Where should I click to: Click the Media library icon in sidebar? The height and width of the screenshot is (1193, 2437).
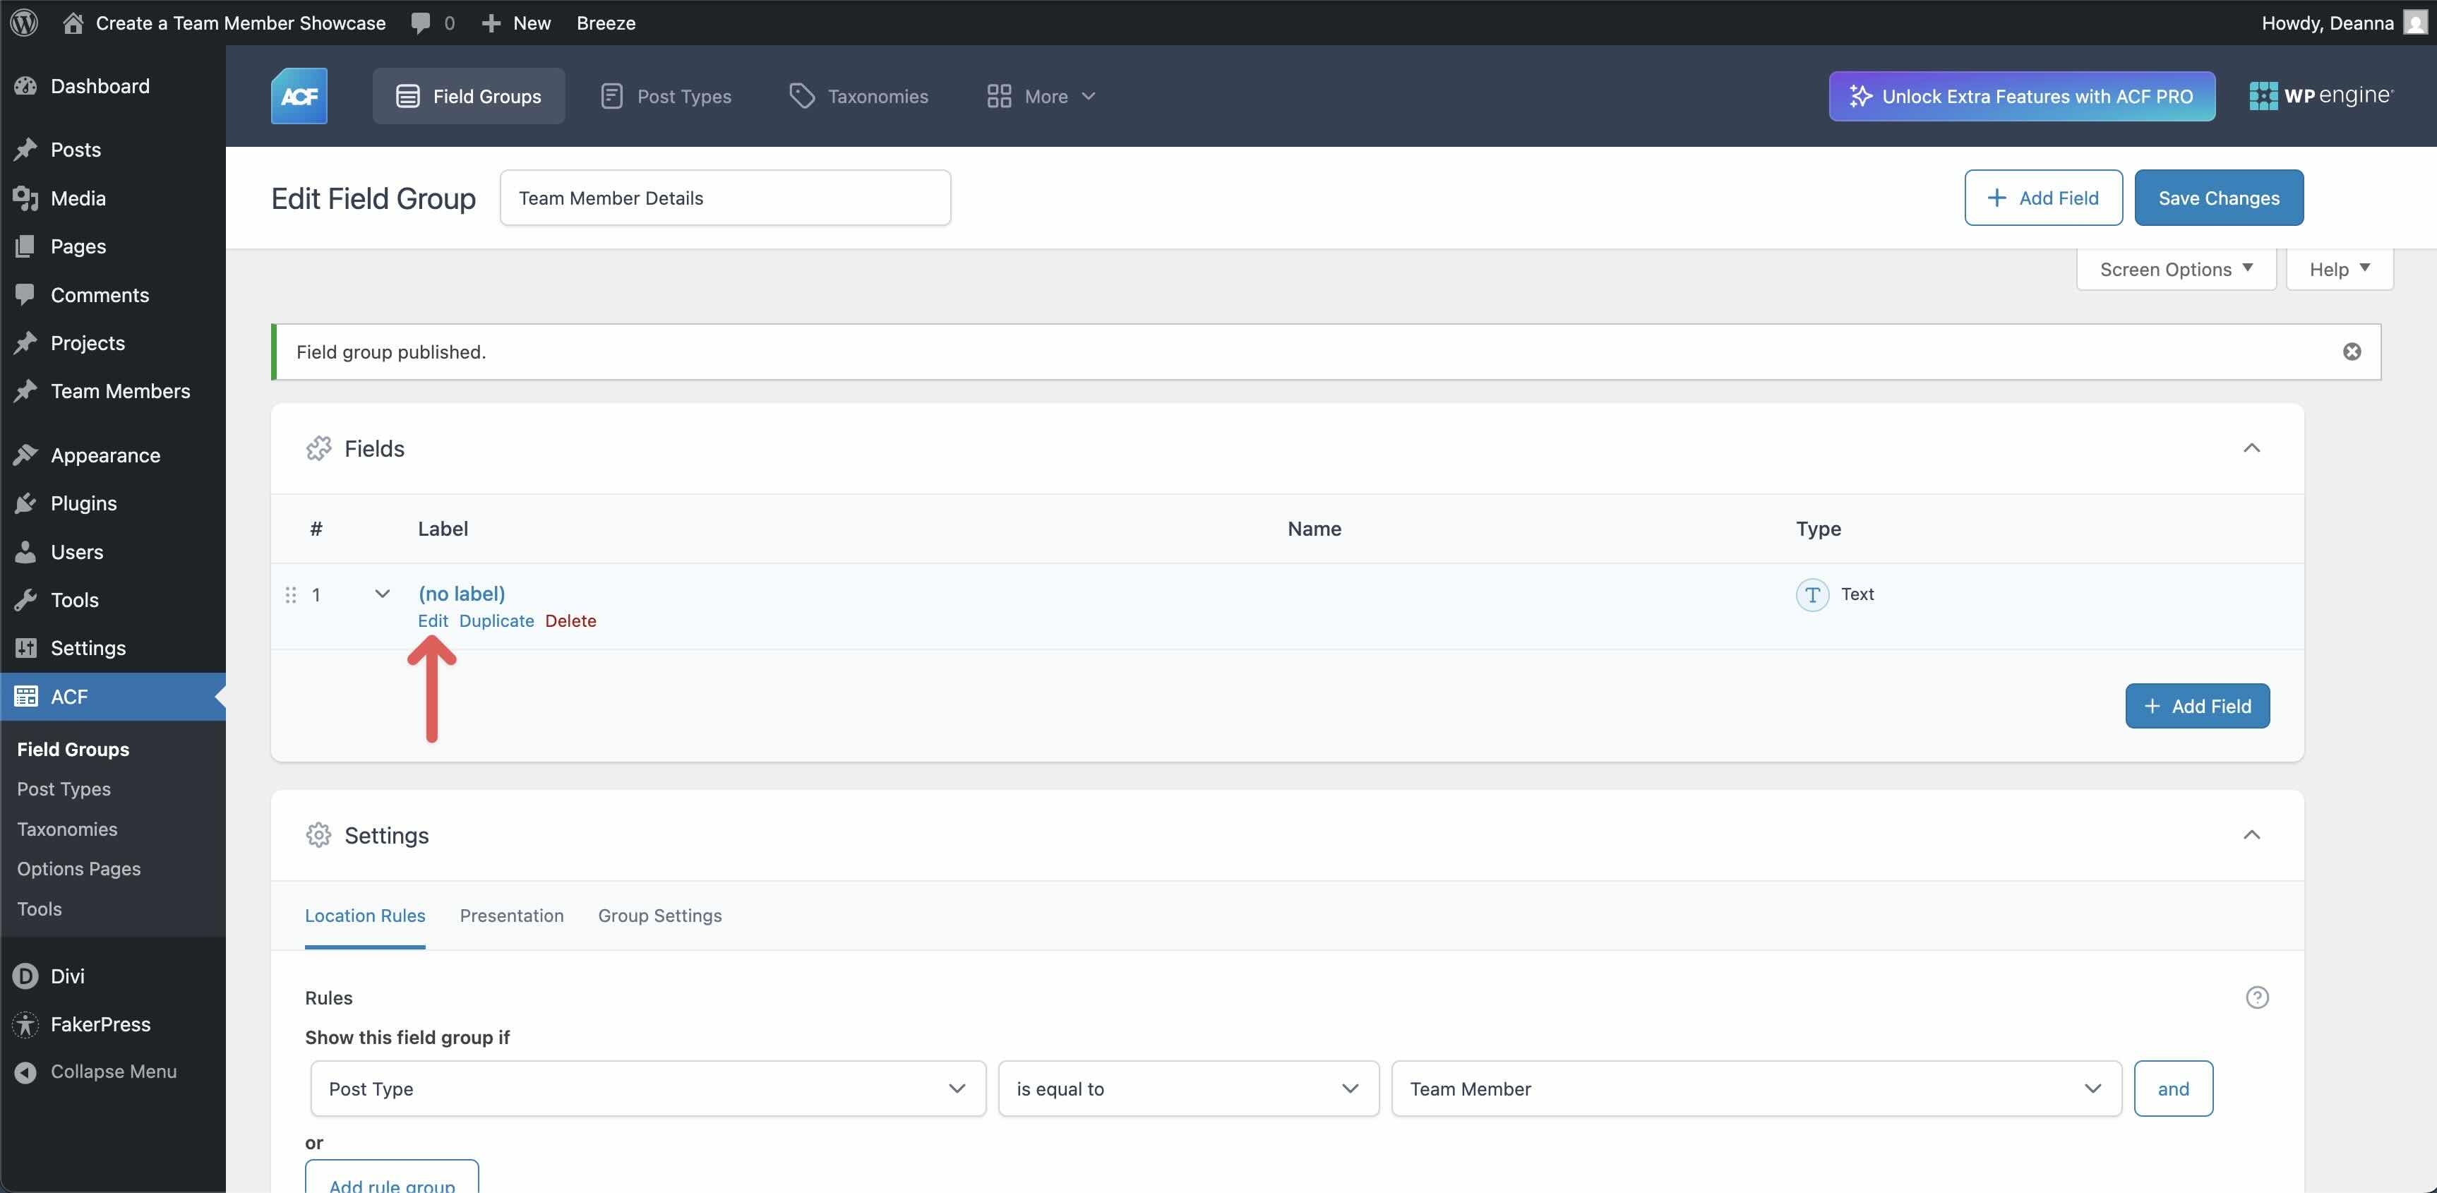click(x=25, y=198)
